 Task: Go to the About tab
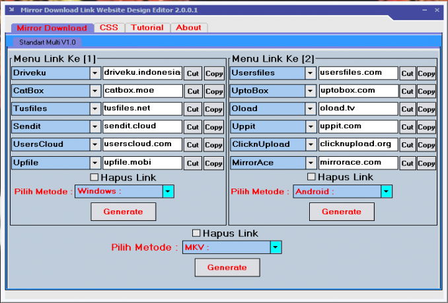point(188,28)
